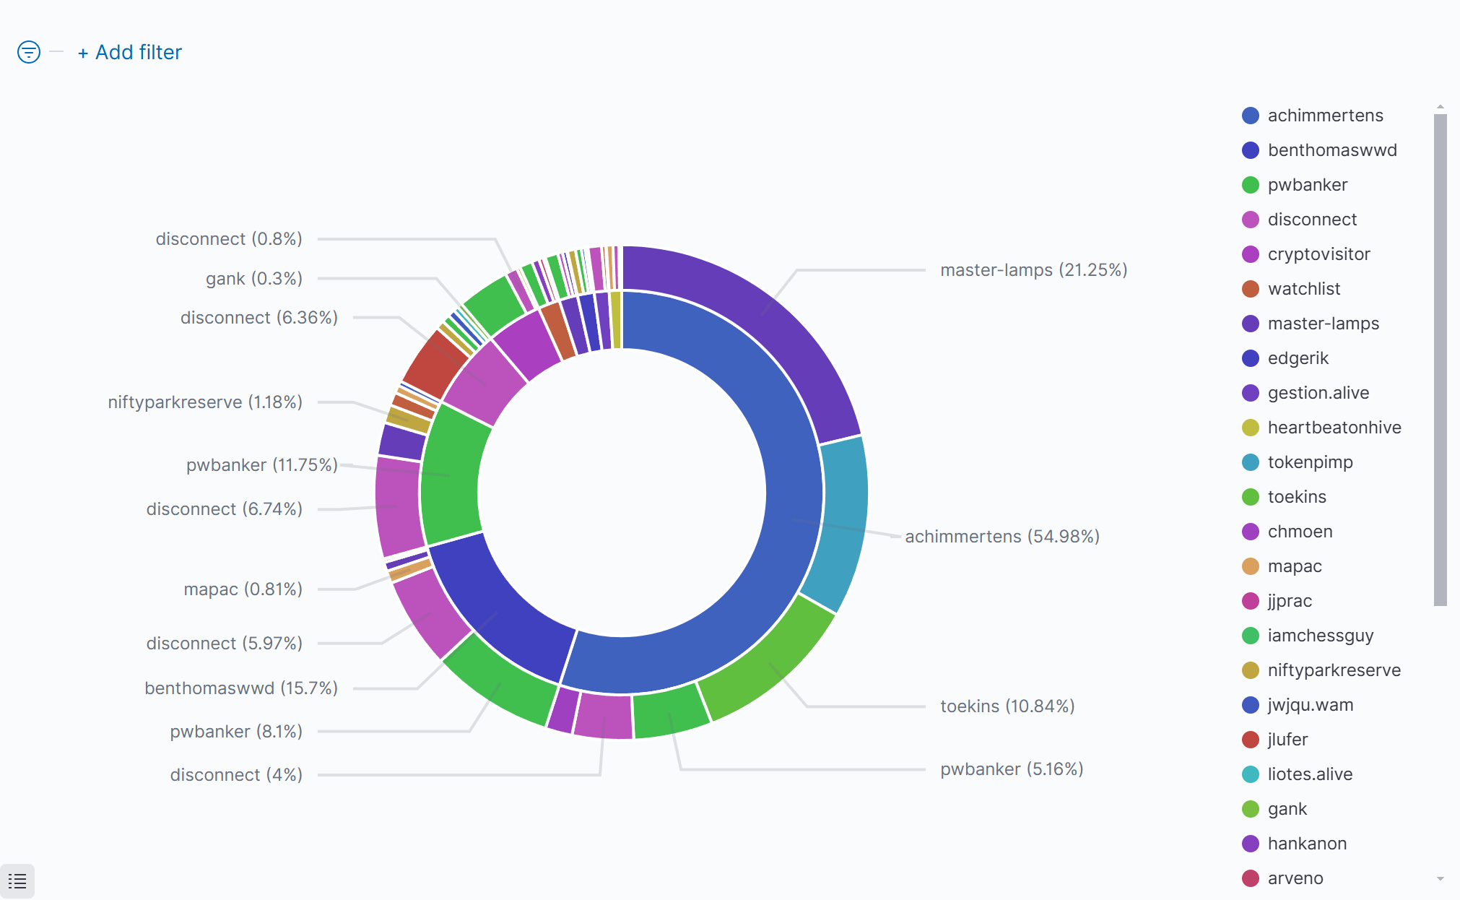Select the master-lamps legend entry

pyautogui.click(x=1323, y=324)
